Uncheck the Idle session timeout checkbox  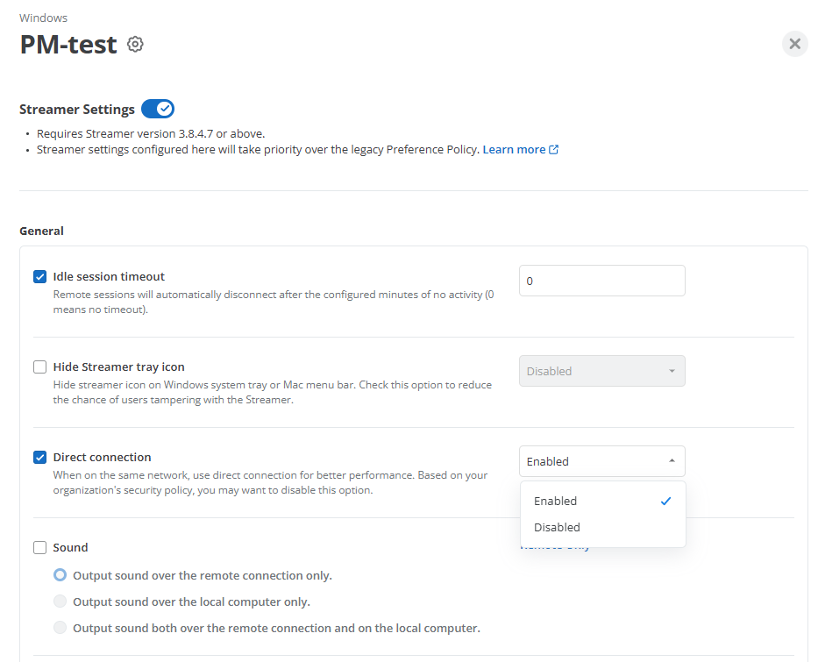(x=39, y=276)
